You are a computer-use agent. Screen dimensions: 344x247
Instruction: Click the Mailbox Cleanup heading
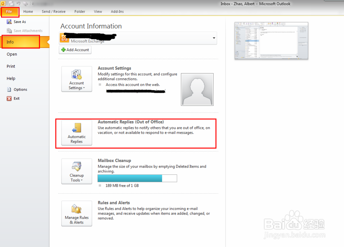tap(114, 161)
